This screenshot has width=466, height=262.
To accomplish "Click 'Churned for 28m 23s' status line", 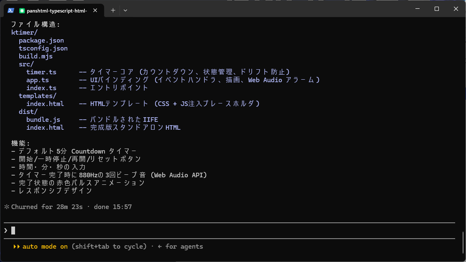I will pyautogui.click(x=47, y=207).
